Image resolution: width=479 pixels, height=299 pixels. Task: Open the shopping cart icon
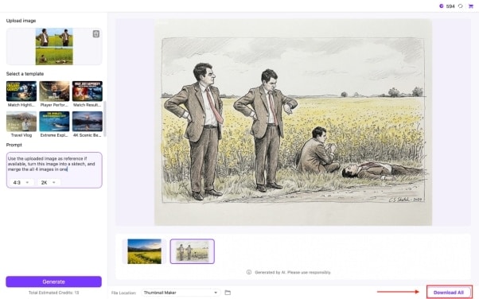pyautogui.click(x=470, y=6)
